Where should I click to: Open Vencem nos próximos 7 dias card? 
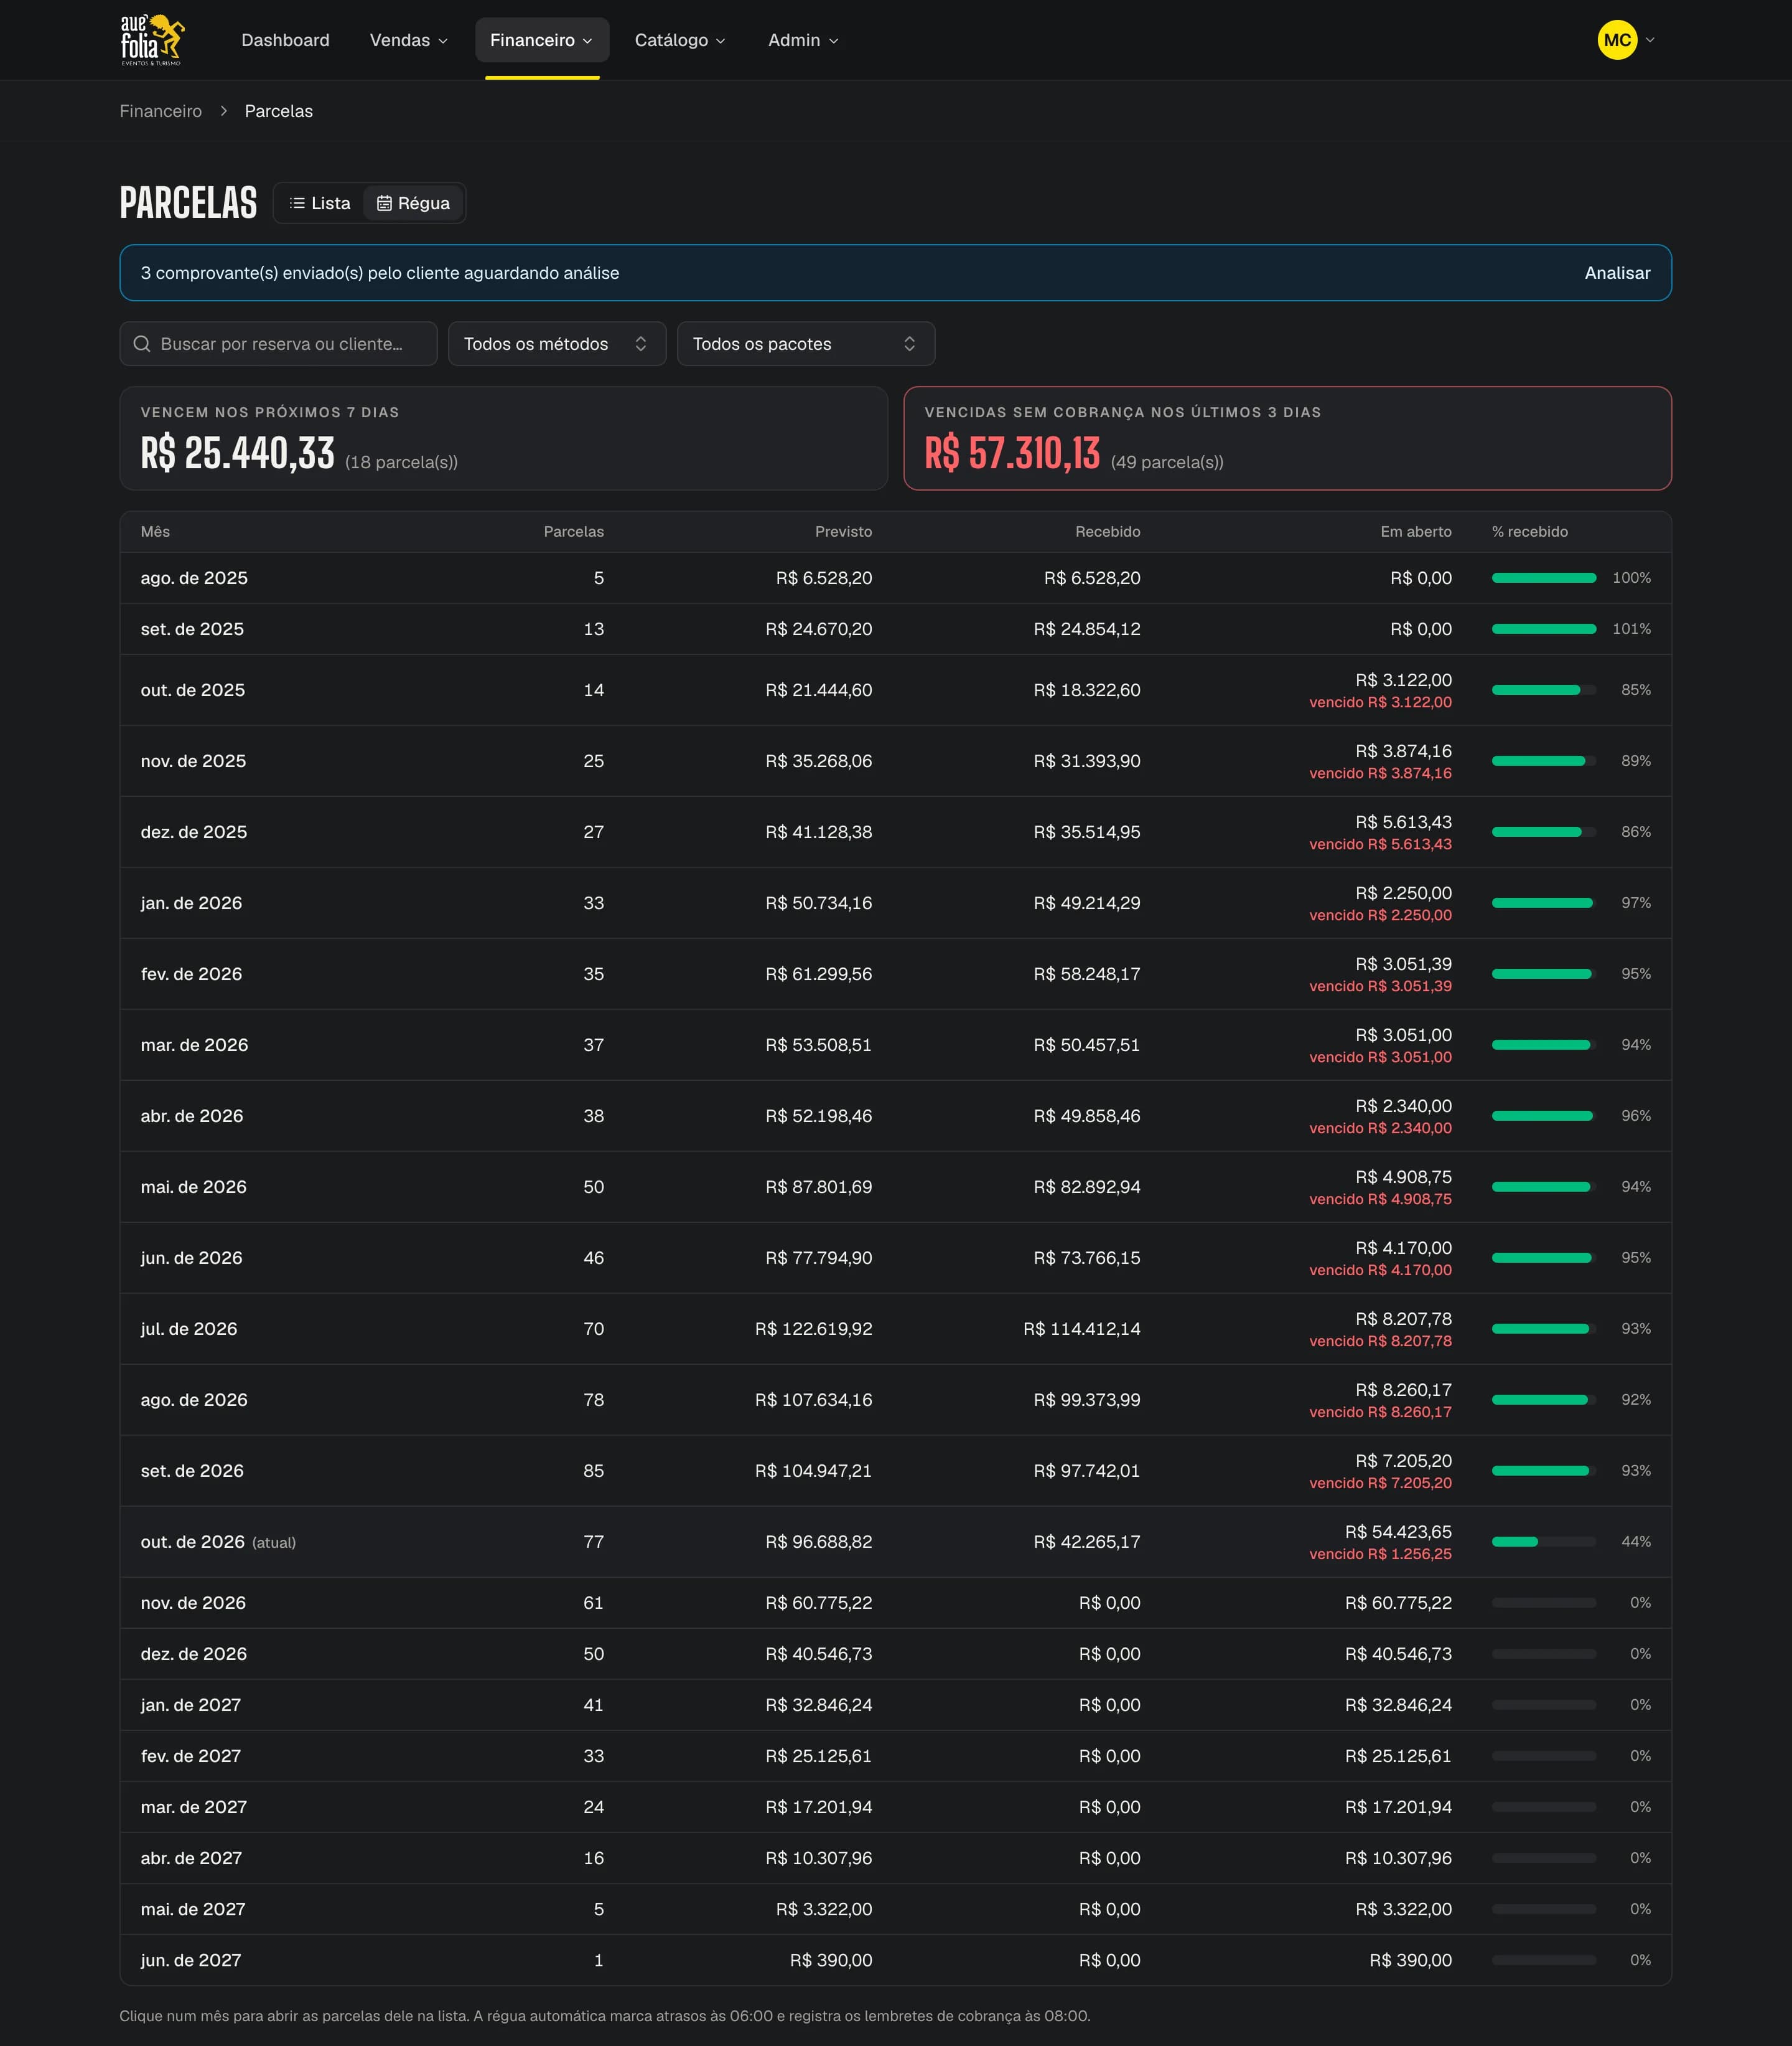pyautogui.click(x=504, y=438)
